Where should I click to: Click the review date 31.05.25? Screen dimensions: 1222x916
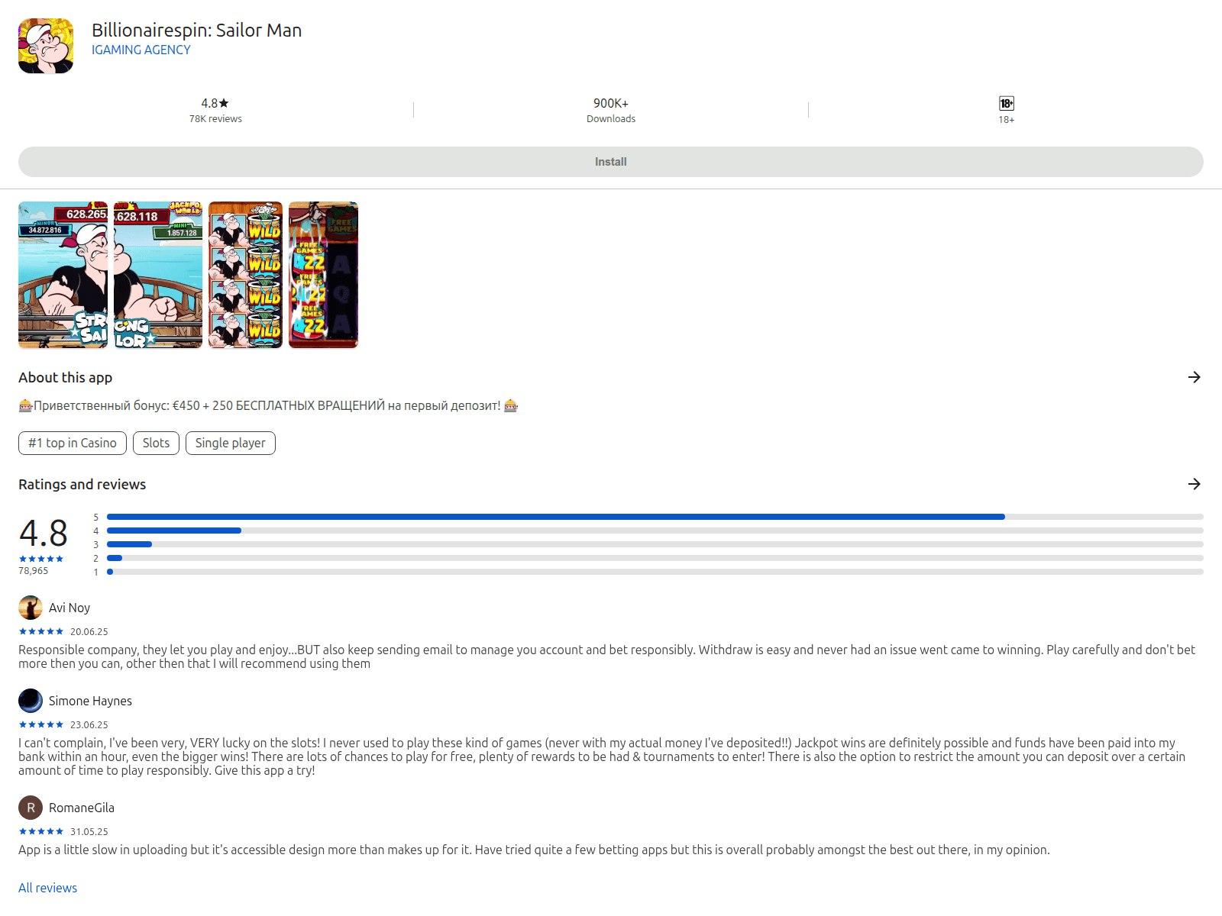pyautogui.click(x=89, y=831)
